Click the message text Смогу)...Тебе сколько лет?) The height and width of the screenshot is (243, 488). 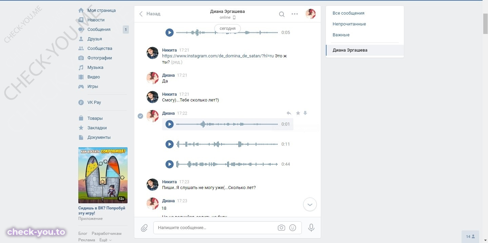pos(191,100)
